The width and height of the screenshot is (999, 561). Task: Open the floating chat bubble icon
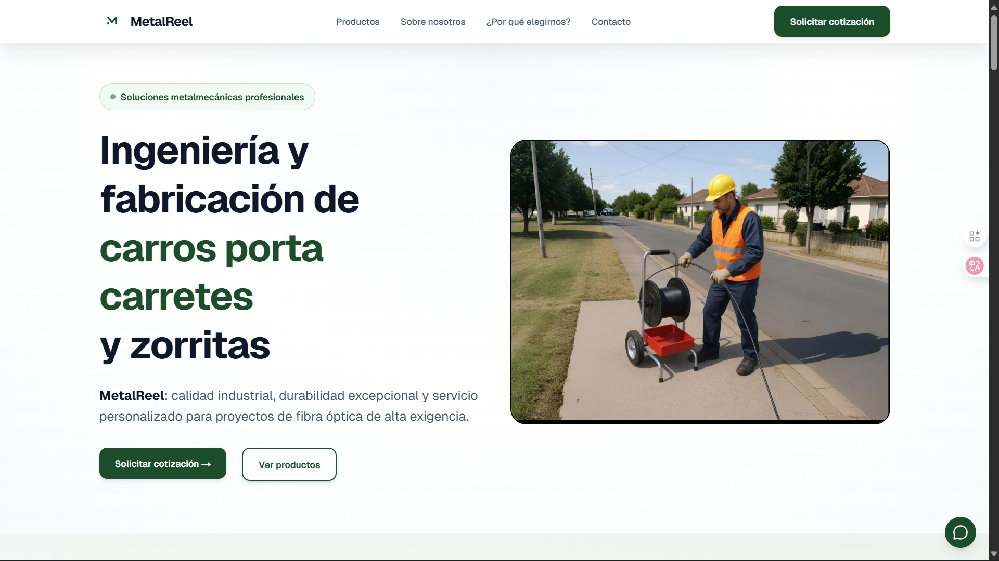(960, 532)
